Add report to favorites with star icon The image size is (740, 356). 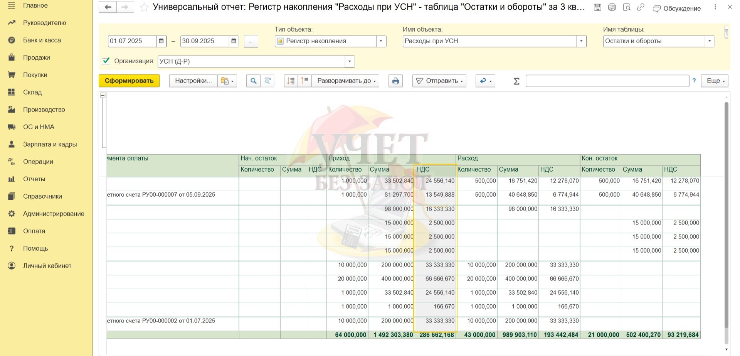(x=144, y=7)
